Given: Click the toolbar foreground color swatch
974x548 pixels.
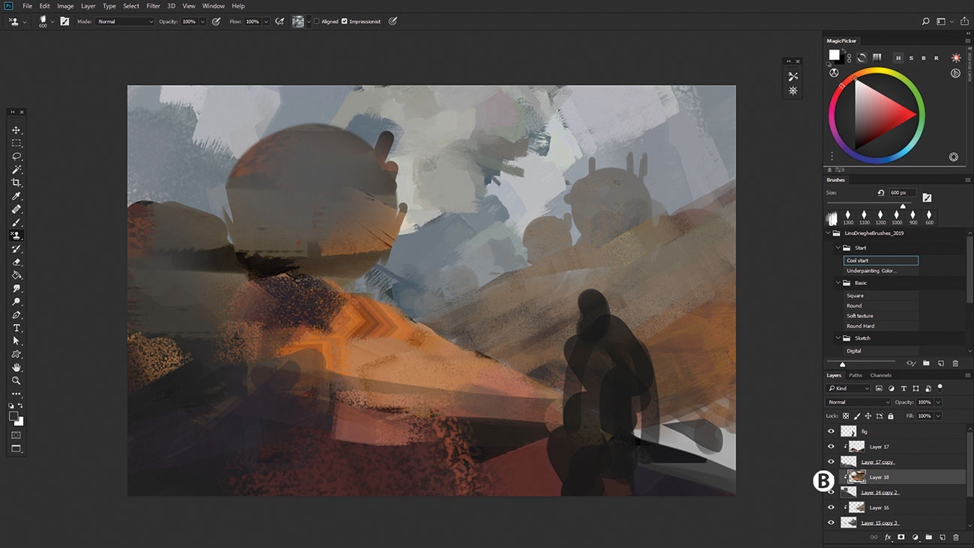Looking at the screenshot, I should [x=13, y=415].
